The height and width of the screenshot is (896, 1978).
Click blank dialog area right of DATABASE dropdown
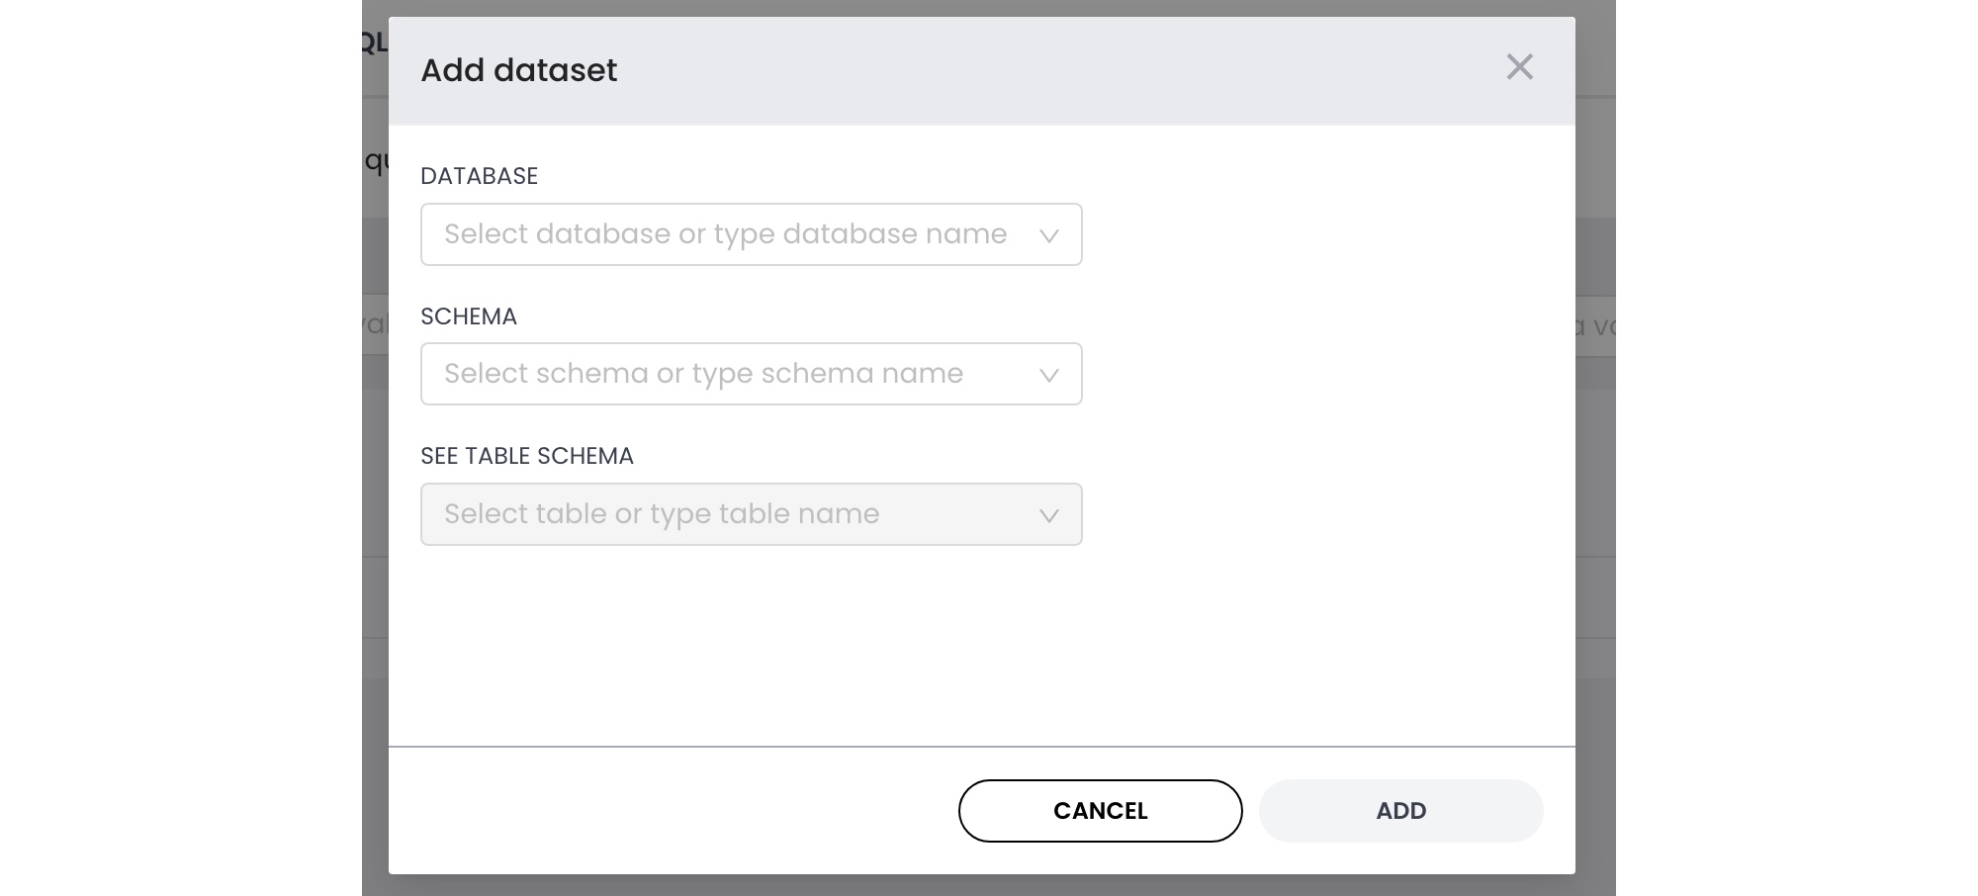click(x=1325, y=234)
